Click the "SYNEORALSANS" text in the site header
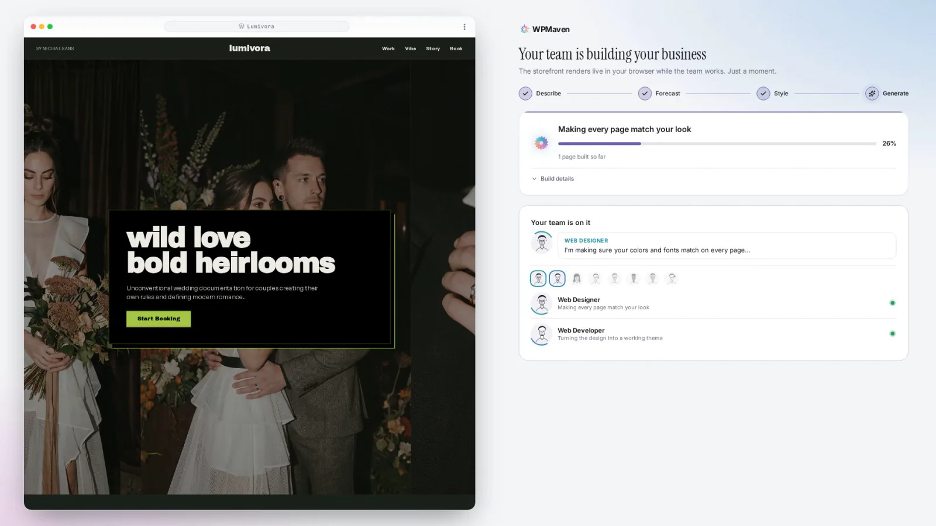Viewport: 936px width, 526px height. click(55, 49)
